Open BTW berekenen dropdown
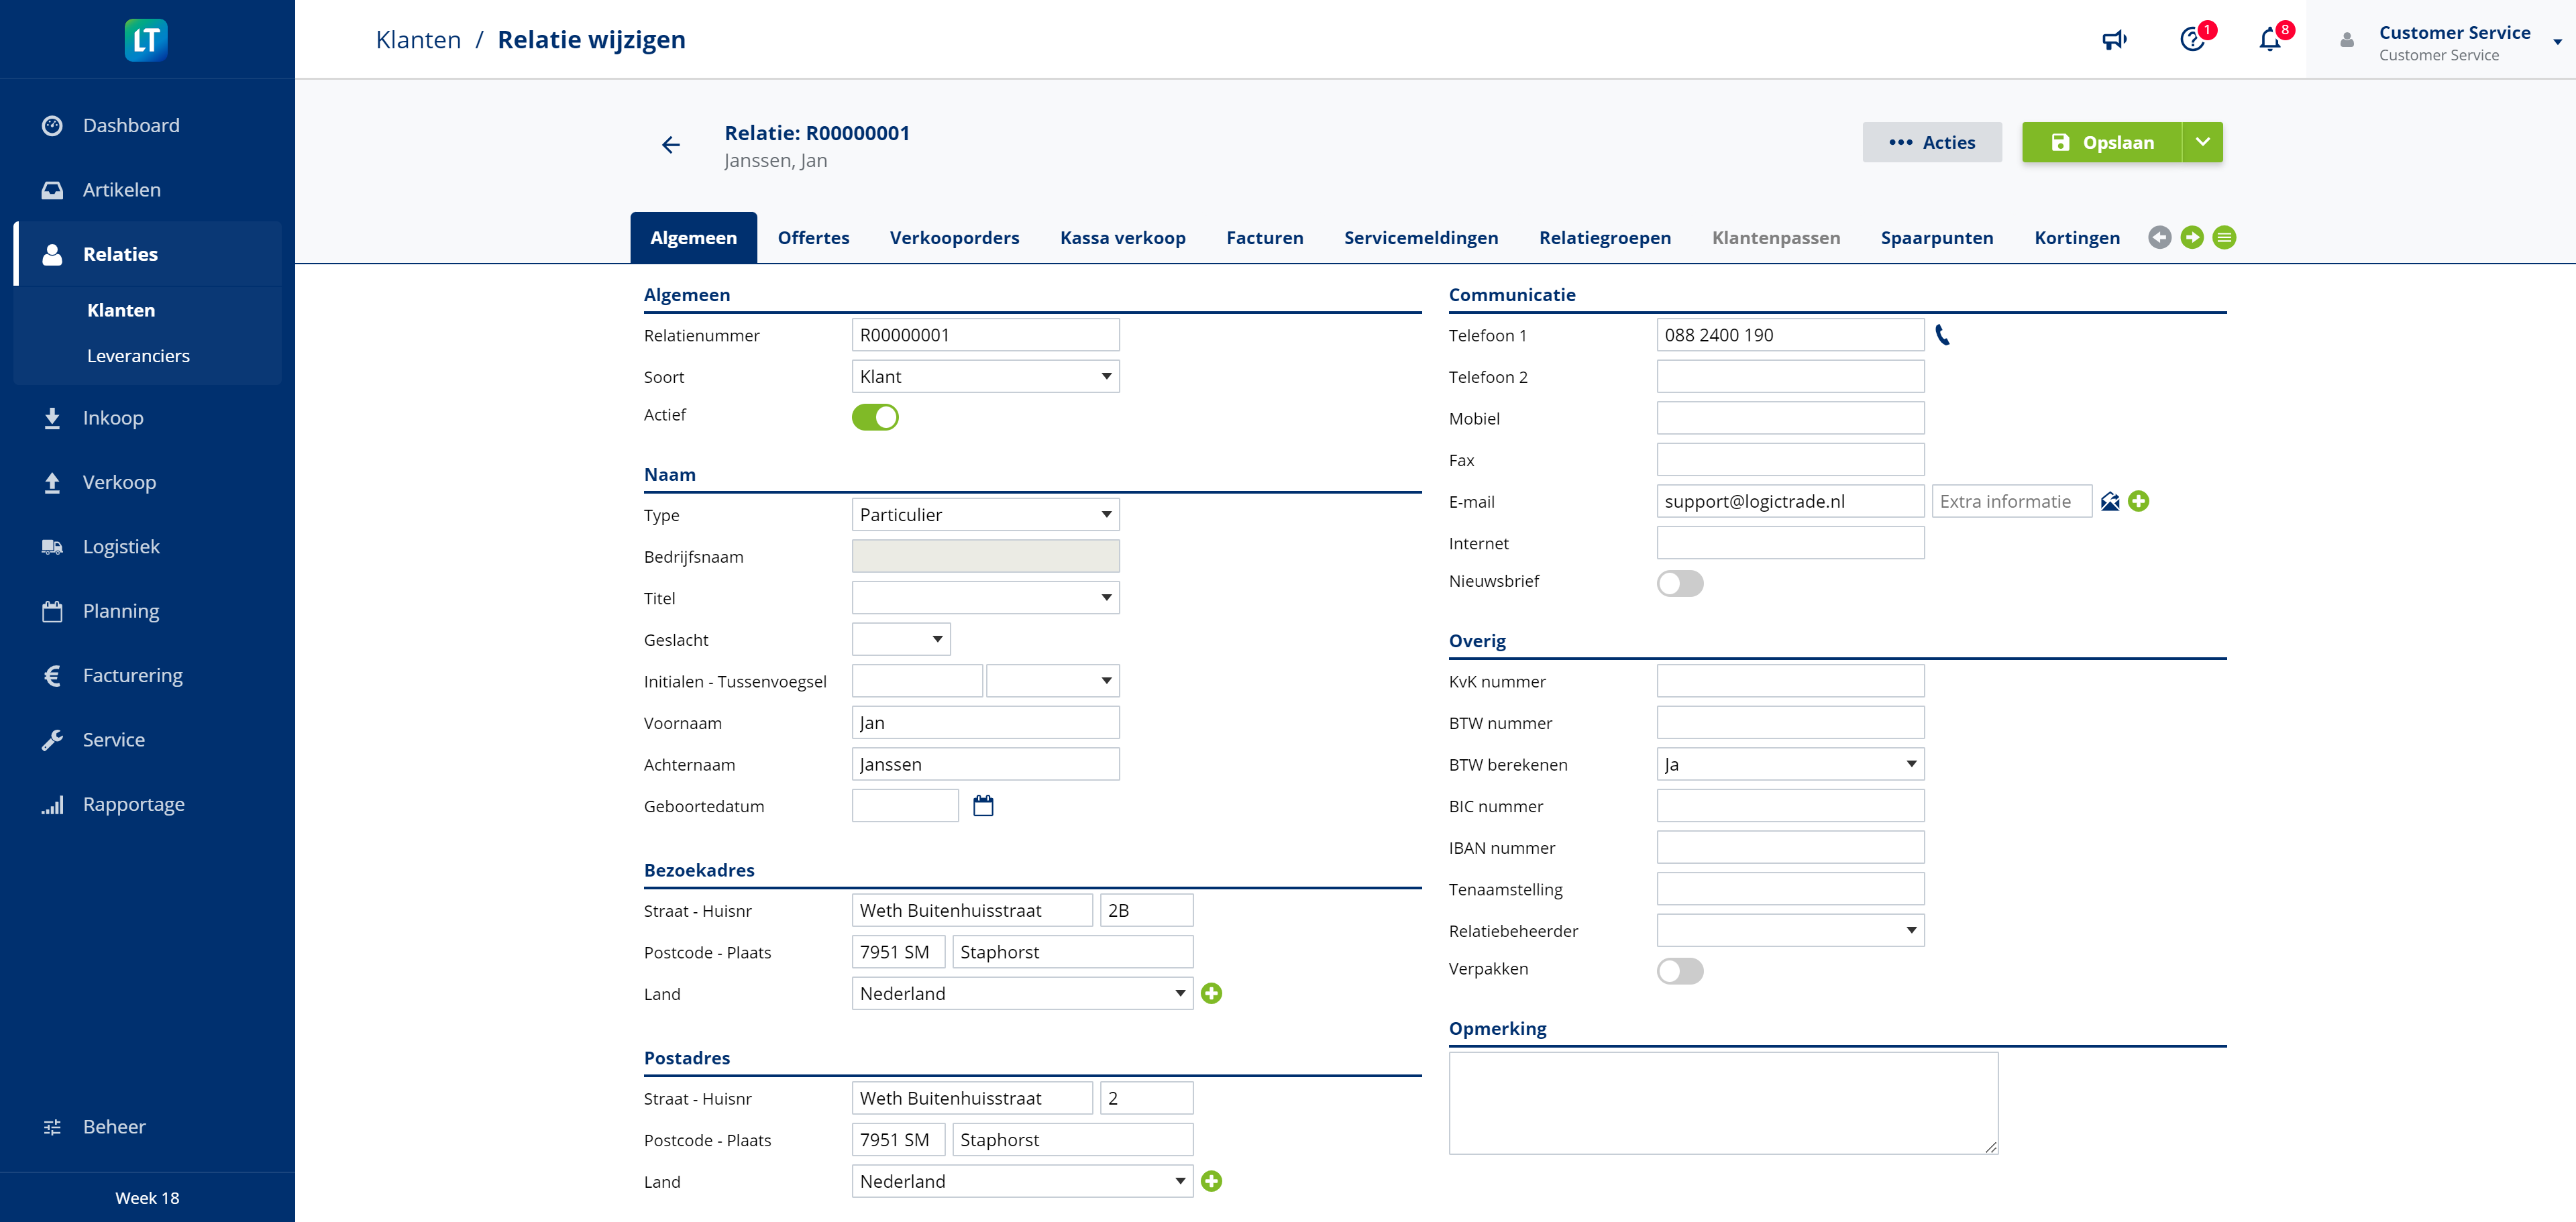Image resolution: width=2576 pixels, height=1222 pixels. point(1790,765)
